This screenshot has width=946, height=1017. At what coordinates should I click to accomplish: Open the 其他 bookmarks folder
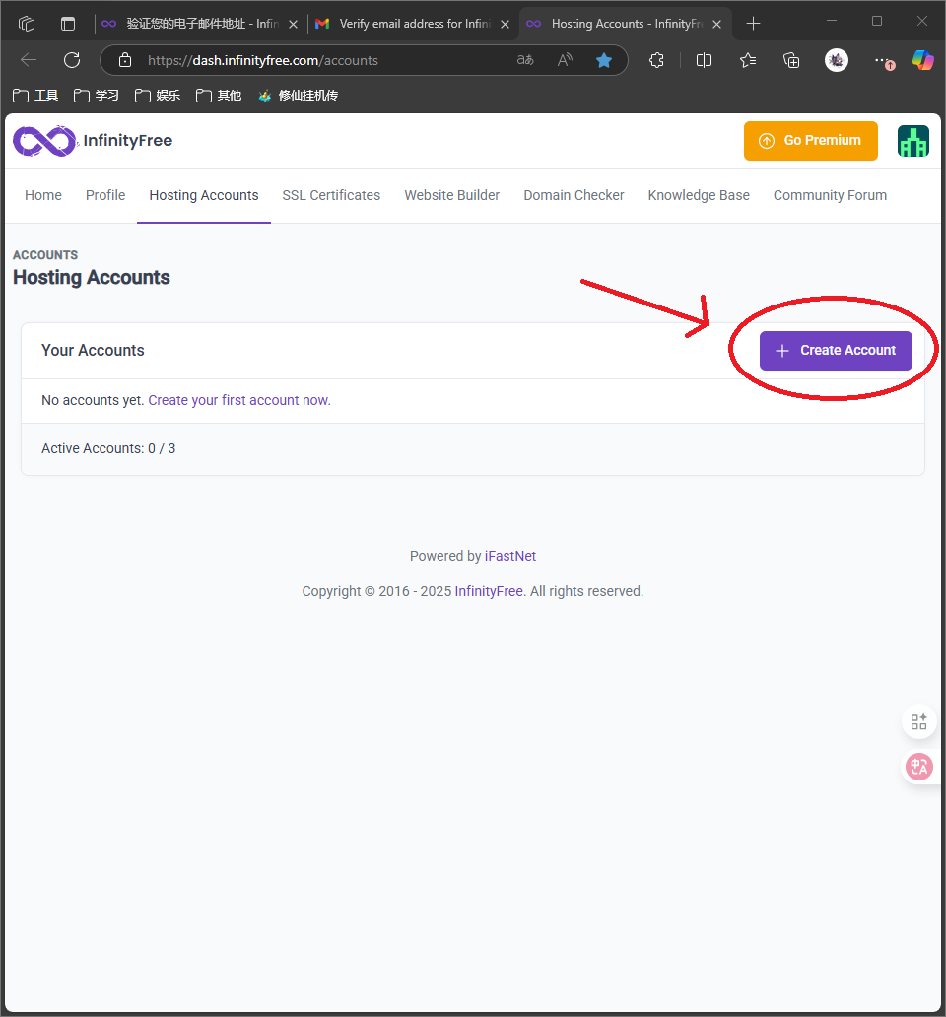pos(219,96)
